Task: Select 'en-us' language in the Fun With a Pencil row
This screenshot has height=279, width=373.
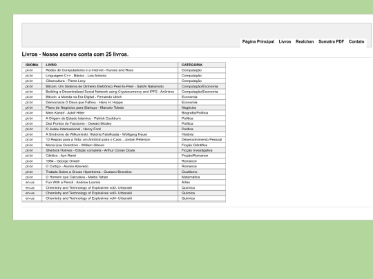Action: pos(30,183)
